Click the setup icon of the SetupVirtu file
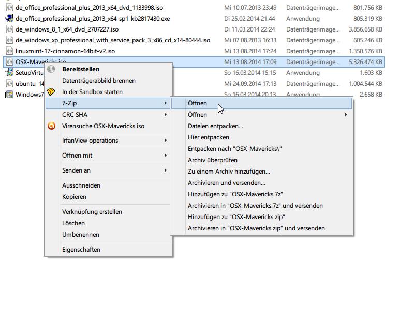 [9, 73]
